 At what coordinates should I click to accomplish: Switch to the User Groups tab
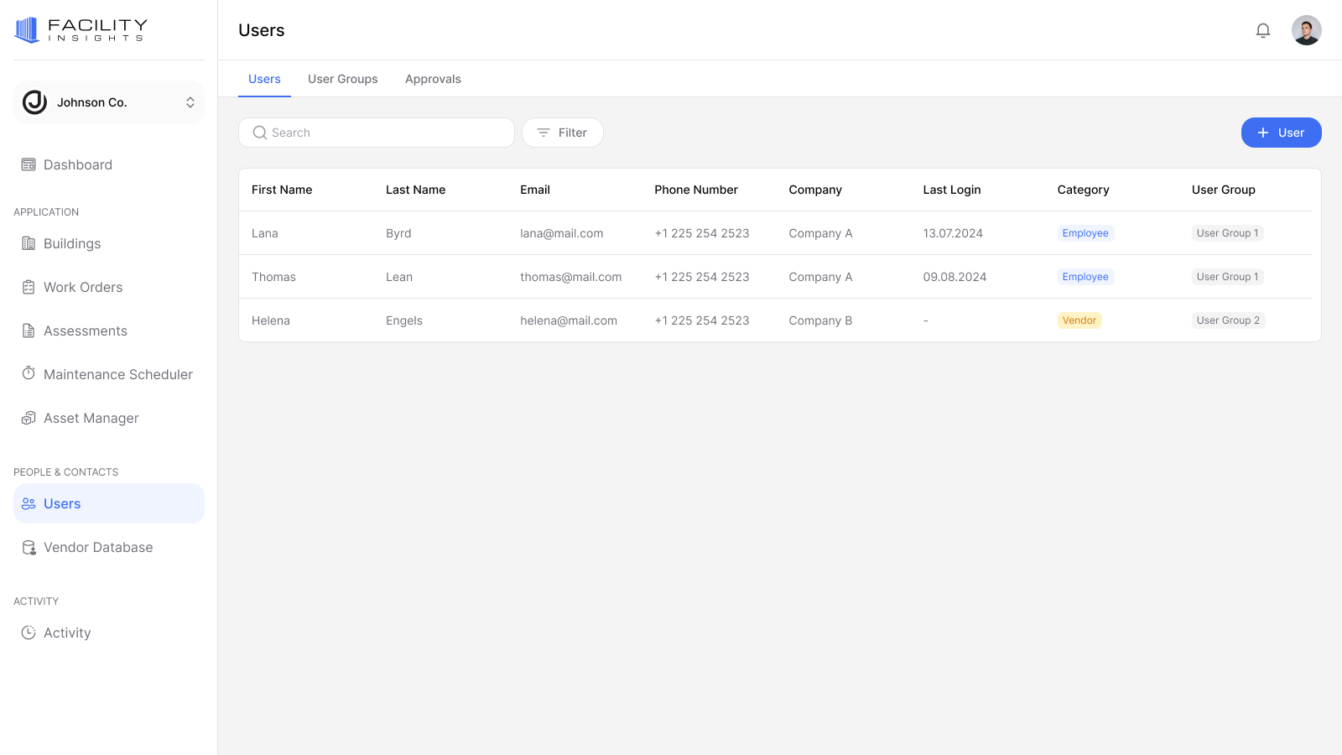point(342,79)
